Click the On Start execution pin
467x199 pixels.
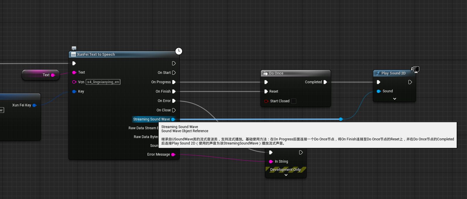coord(174,73)
